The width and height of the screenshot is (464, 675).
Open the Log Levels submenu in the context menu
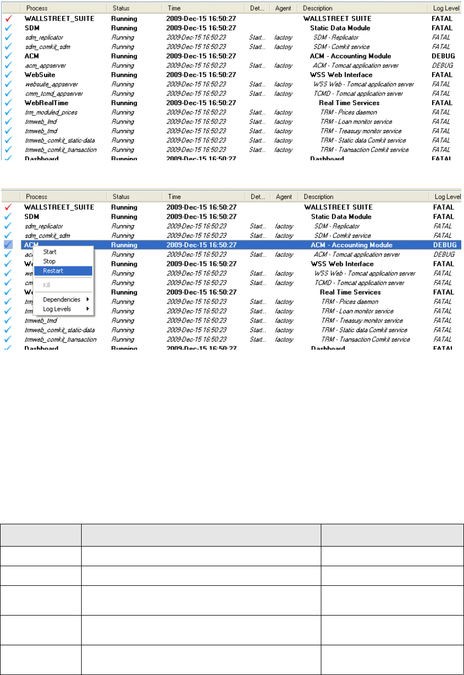(63, 309)
